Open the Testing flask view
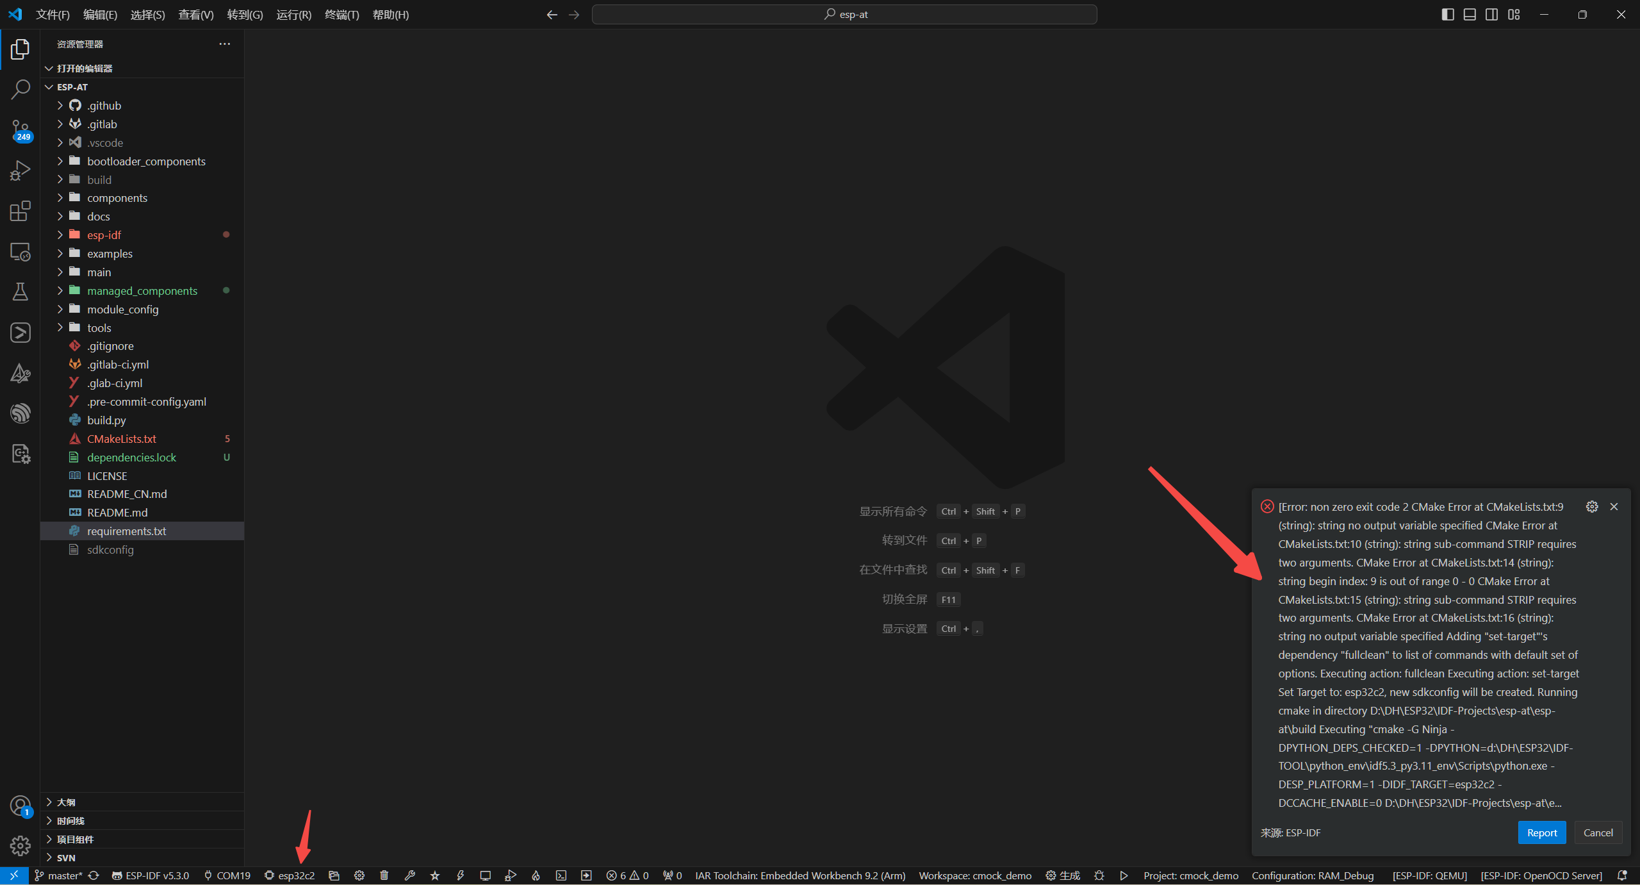 pyautogui.click(x=20, y=292)
